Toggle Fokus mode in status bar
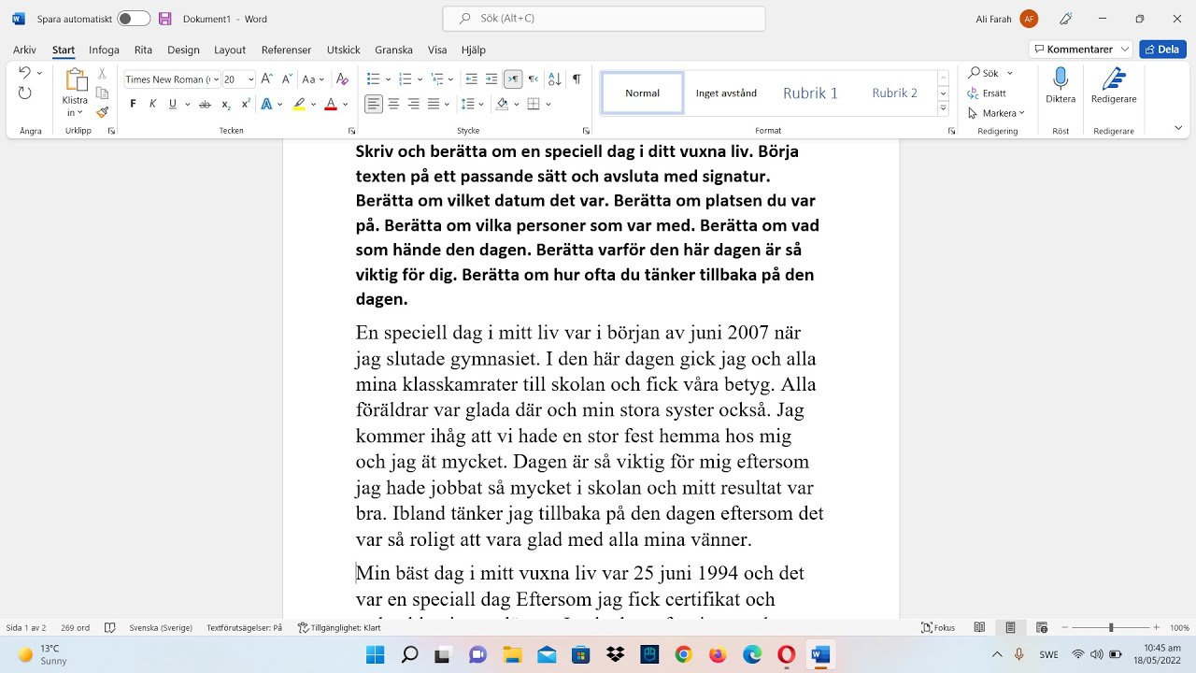 pyautogui.click(x=938, y=628)
